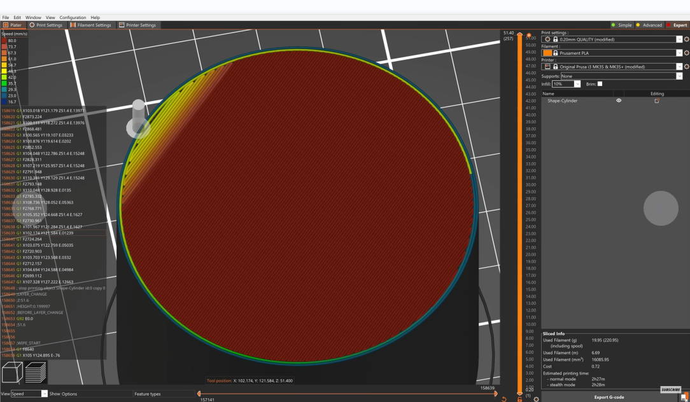Screen dimensions: 690x402
Task: Switch to 3D editor view cube icon
Action: pyautogui.click(x=12, y=372)
